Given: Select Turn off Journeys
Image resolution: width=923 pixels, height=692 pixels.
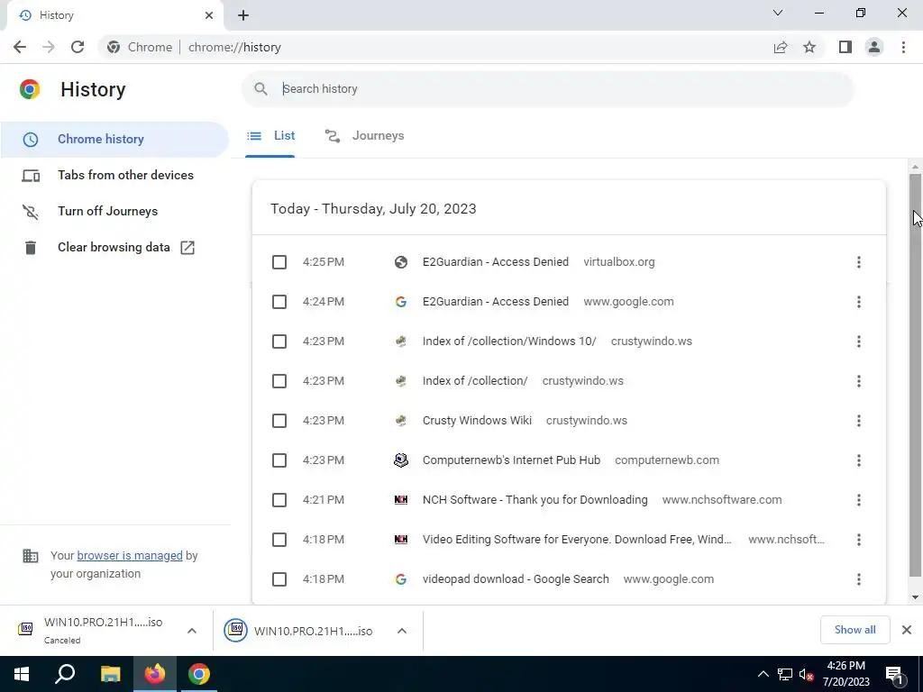Looking at the screenshot, I should [x=114, y=211].
